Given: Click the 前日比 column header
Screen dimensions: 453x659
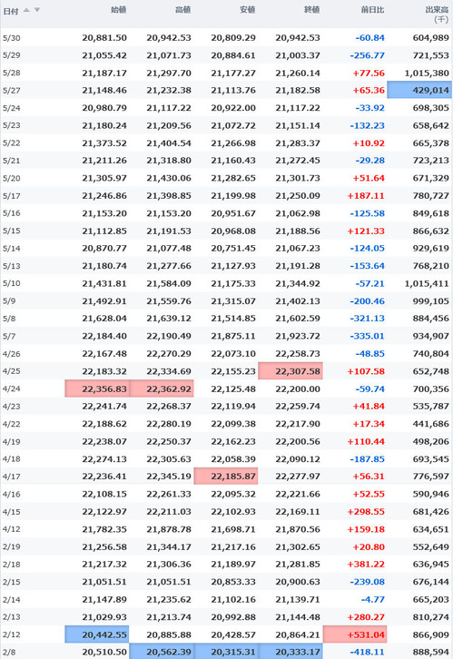Looking at the screenshot, I should pos(372,10).
